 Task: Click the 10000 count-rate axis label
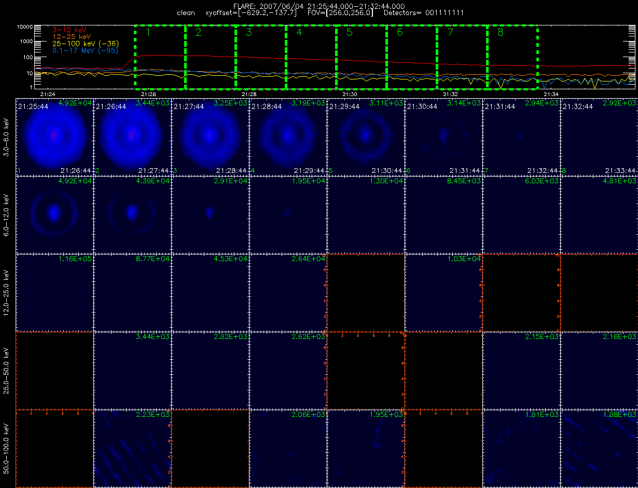(x=25, y=26)
